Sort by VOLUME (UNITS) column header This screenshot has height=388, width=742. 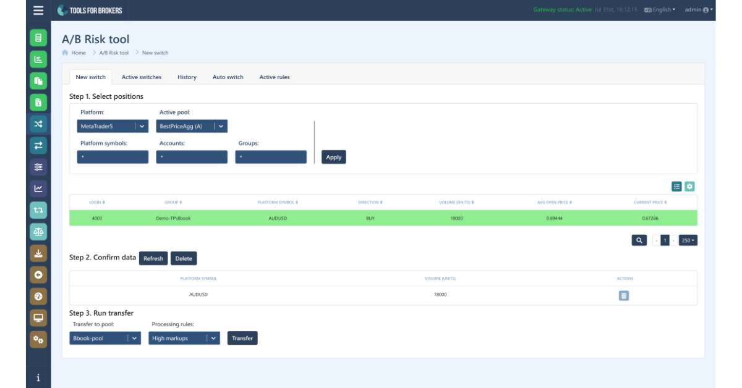[x=456, y=203]
